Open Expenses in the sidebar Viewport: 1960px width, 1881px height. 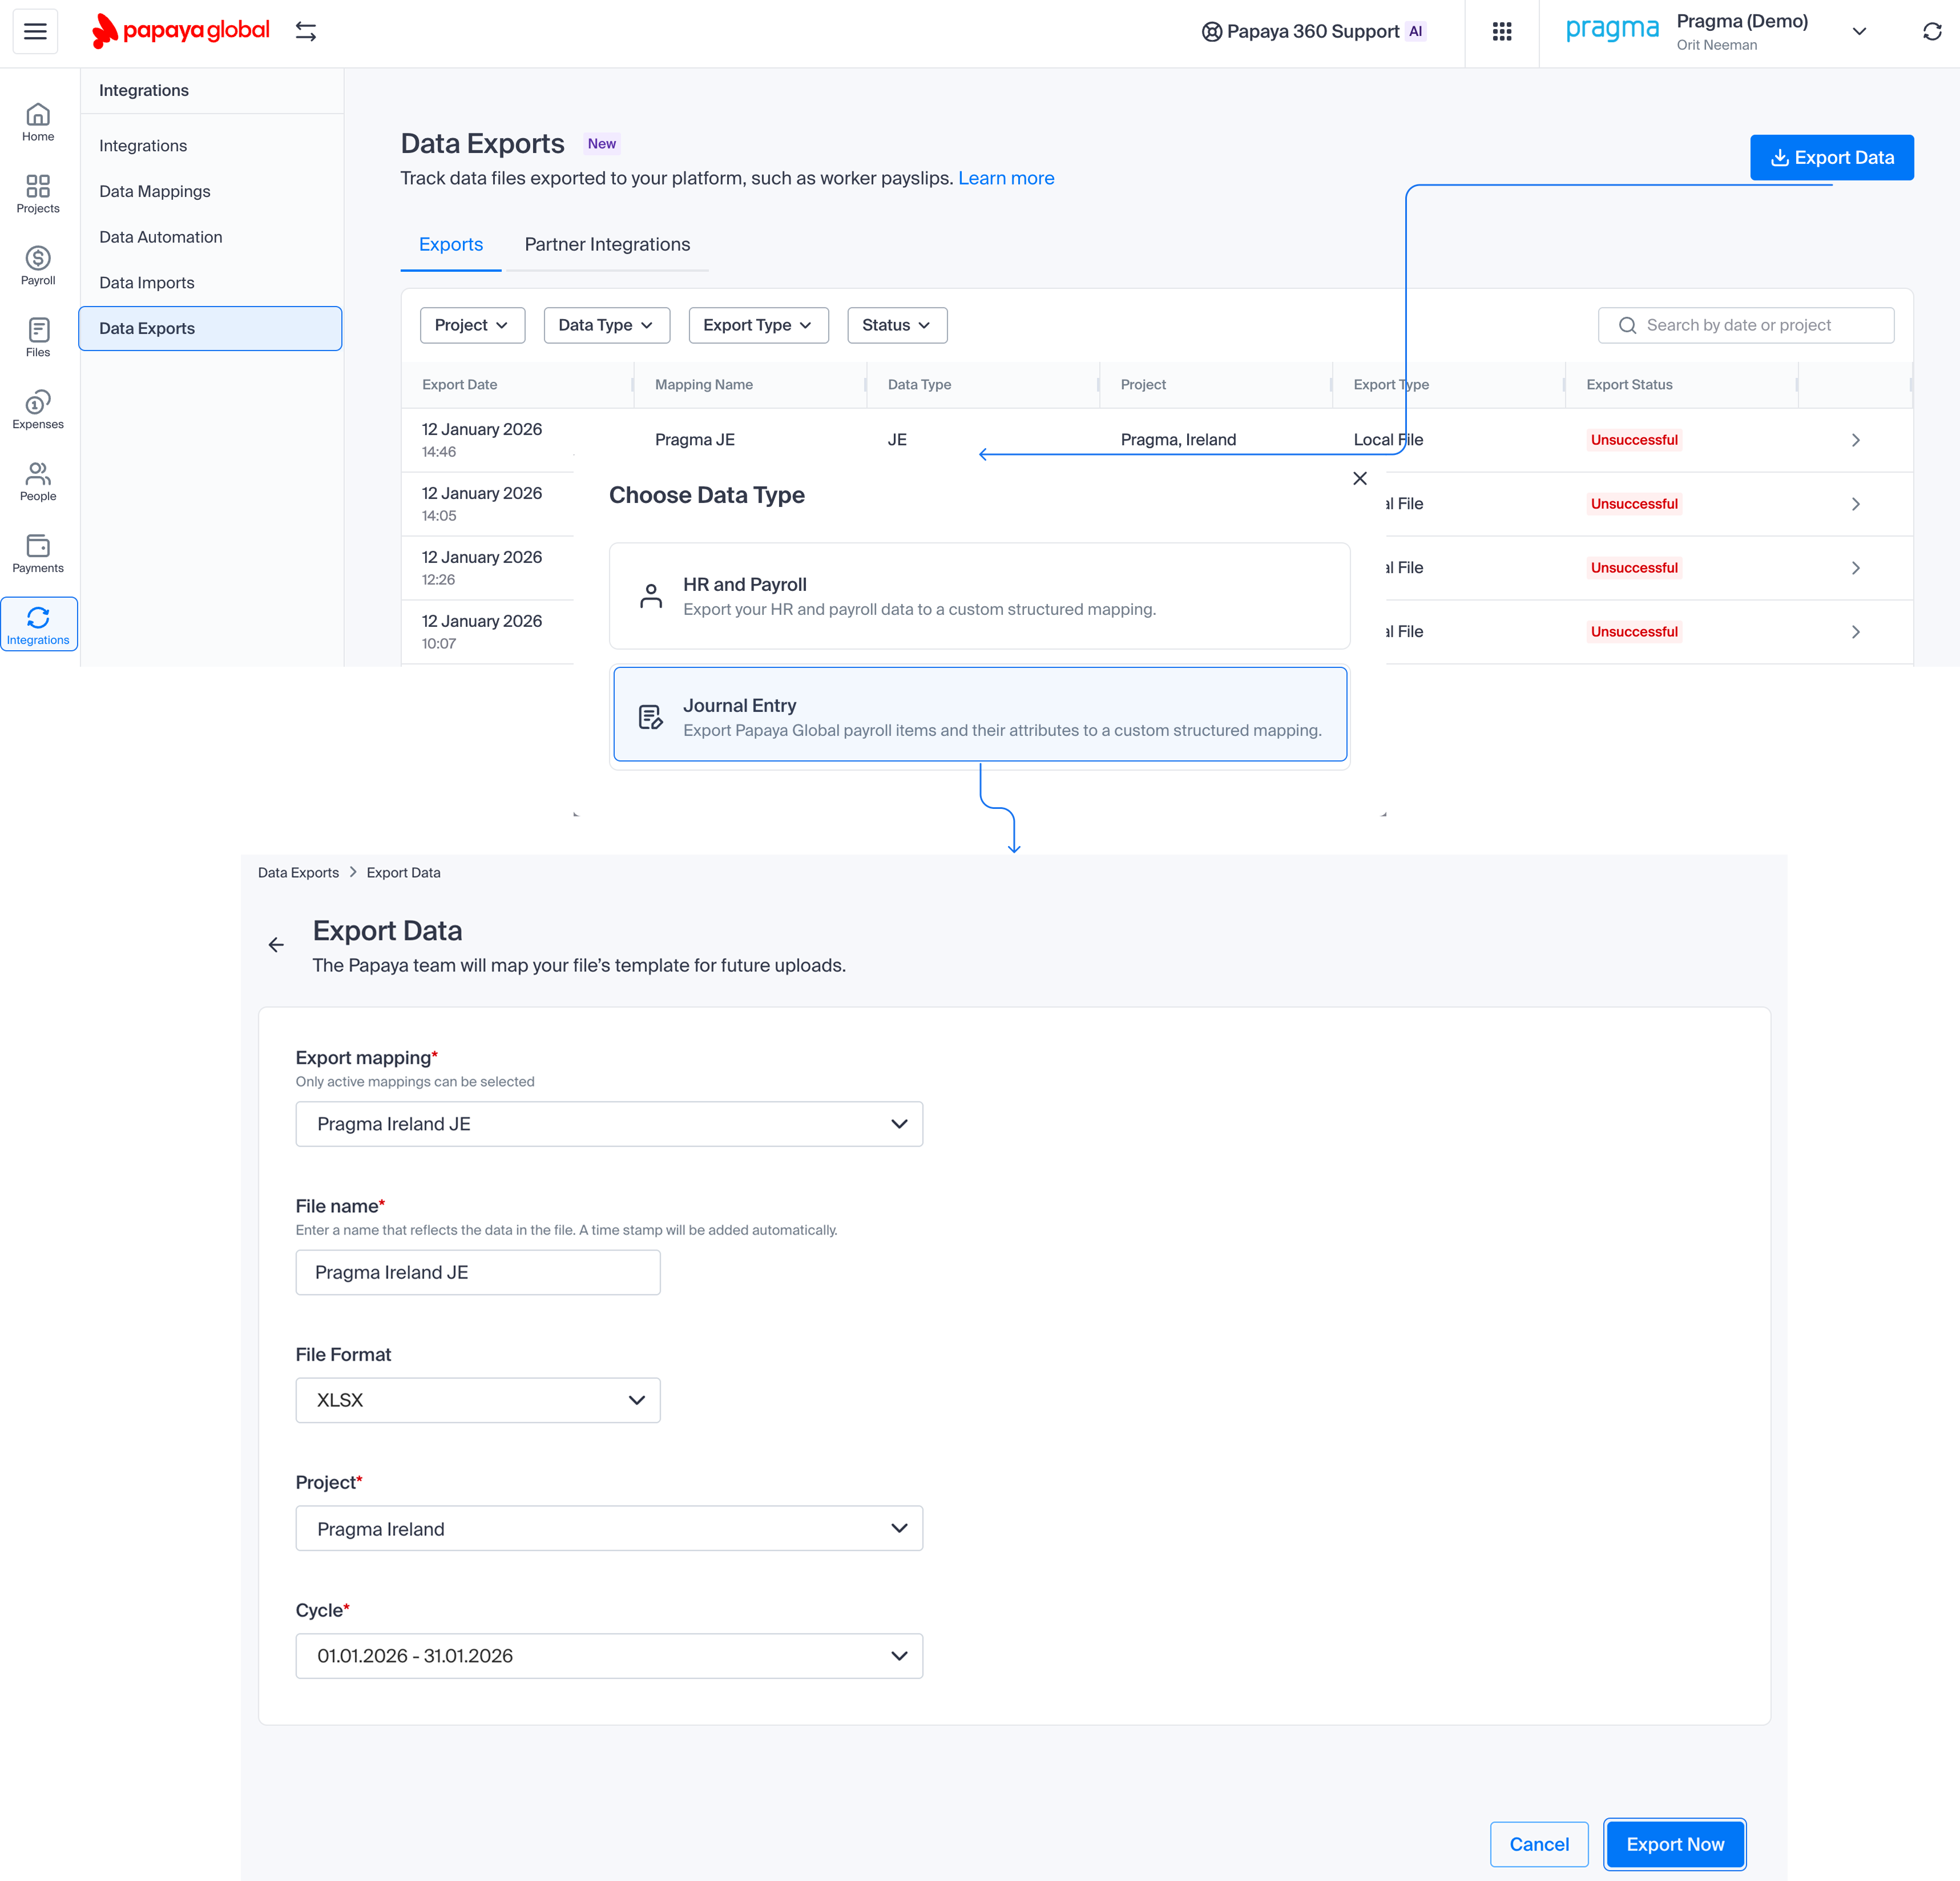click(x=38, y=410)
